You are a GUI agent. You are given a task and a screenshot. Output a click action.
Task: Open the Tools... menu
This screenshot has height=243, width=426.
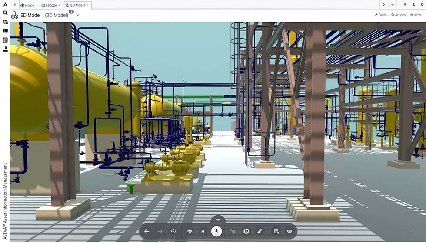coord(381,15)
